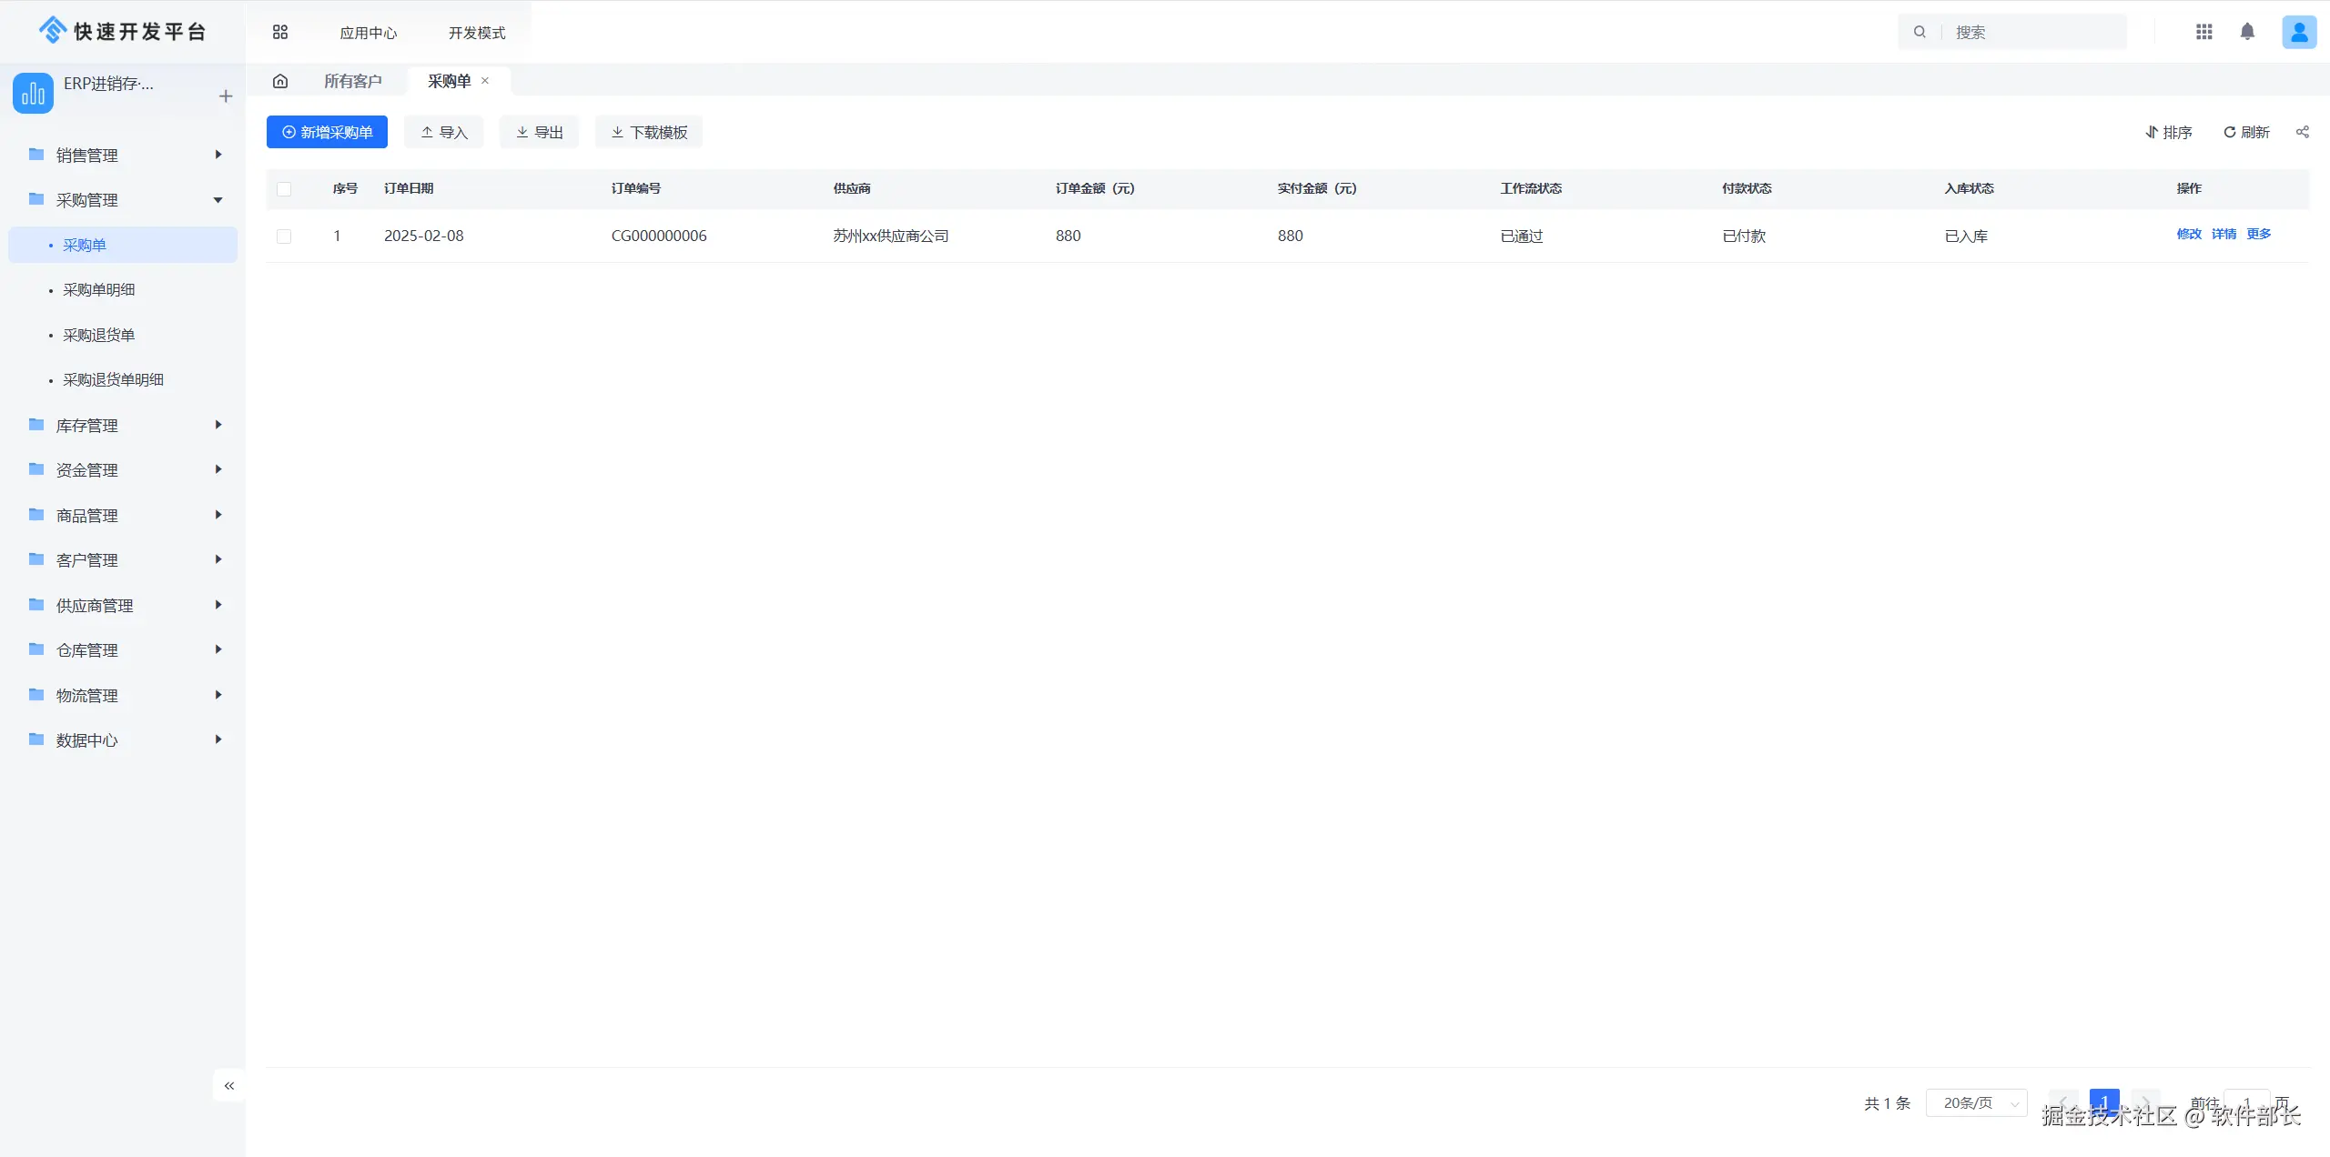Open 开发模式 in the top menu
The image size is (2330, 1157).
pyautogui.click(x=476, y=33)
